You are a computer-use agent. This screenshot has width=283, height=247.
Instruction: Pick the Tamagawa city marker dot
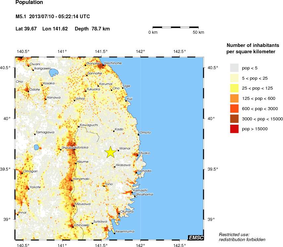tap(35, 134)
